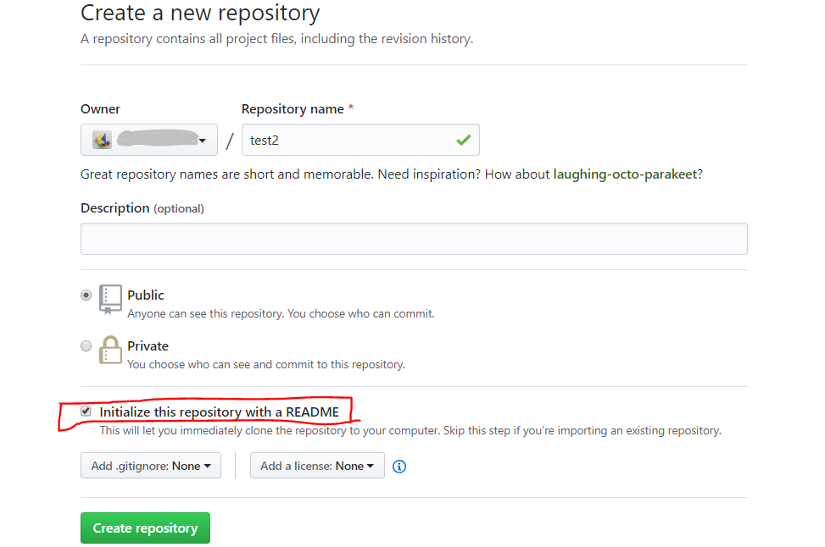Click 'You choose who can see and commit' text

[266, 365]
